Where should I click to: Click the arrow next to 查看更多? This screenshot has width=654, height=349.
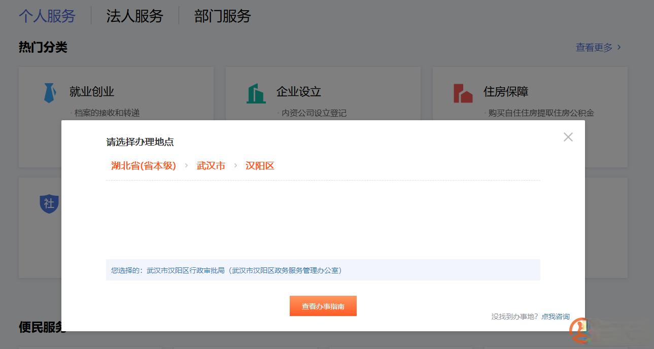coord(618,47)
